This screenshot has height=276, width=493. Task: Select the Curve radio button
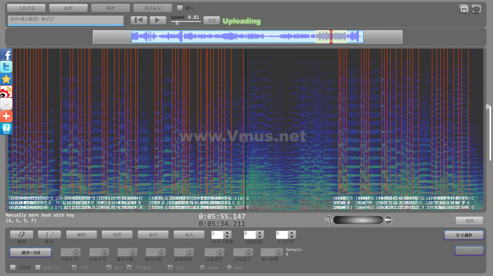click(x=202, y=267)
